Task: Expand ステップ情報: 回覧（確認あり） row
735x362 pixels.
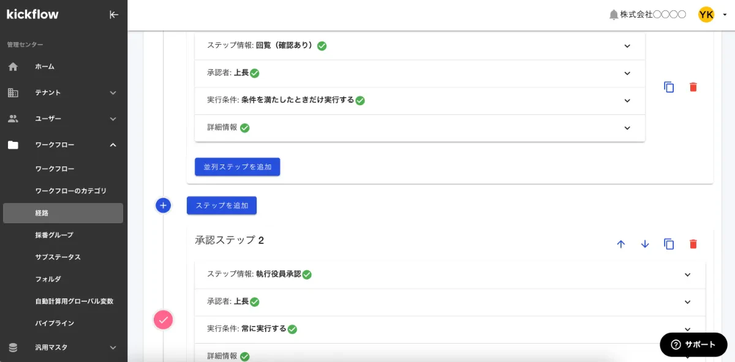Action: 420,46
